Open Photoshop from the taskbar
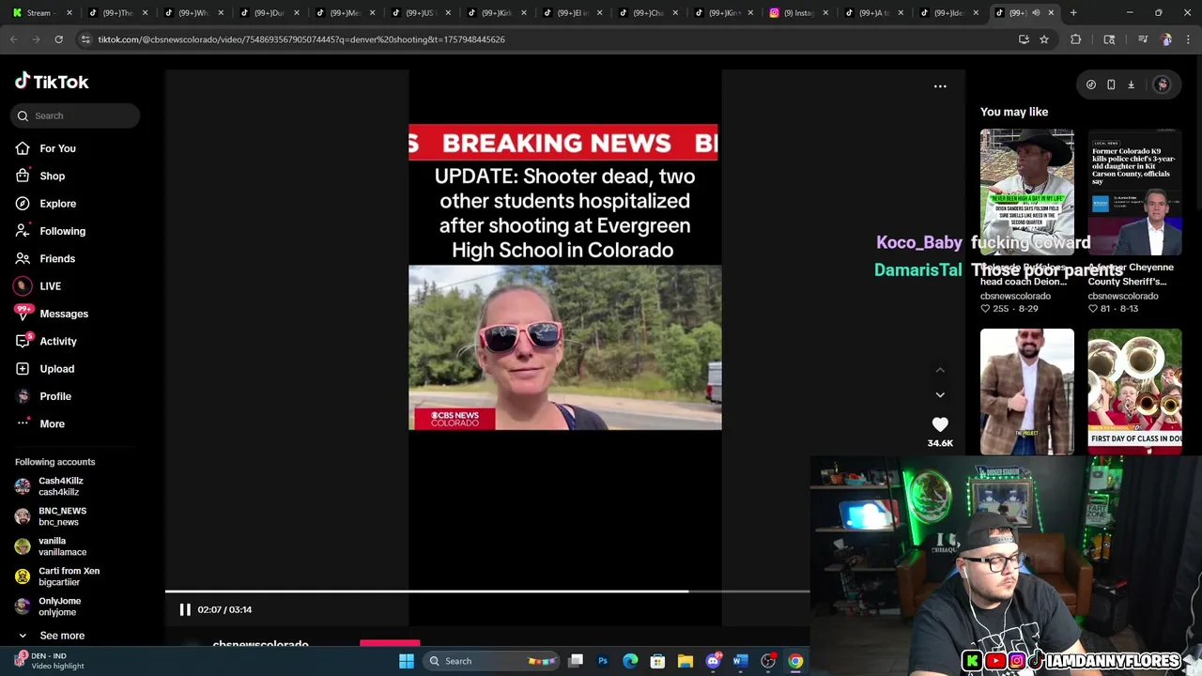 tap(603, 661)
